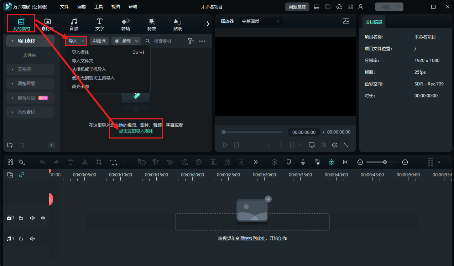The image size is (454, 266).
Task: Take a snapshot with the camera icon
Action: 323,145
